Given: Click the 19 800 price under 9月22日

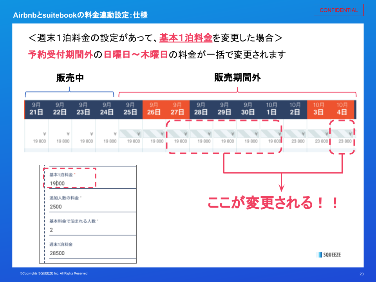Looking at the screenshot, I should pyautogui.click(x=63, y=141).
